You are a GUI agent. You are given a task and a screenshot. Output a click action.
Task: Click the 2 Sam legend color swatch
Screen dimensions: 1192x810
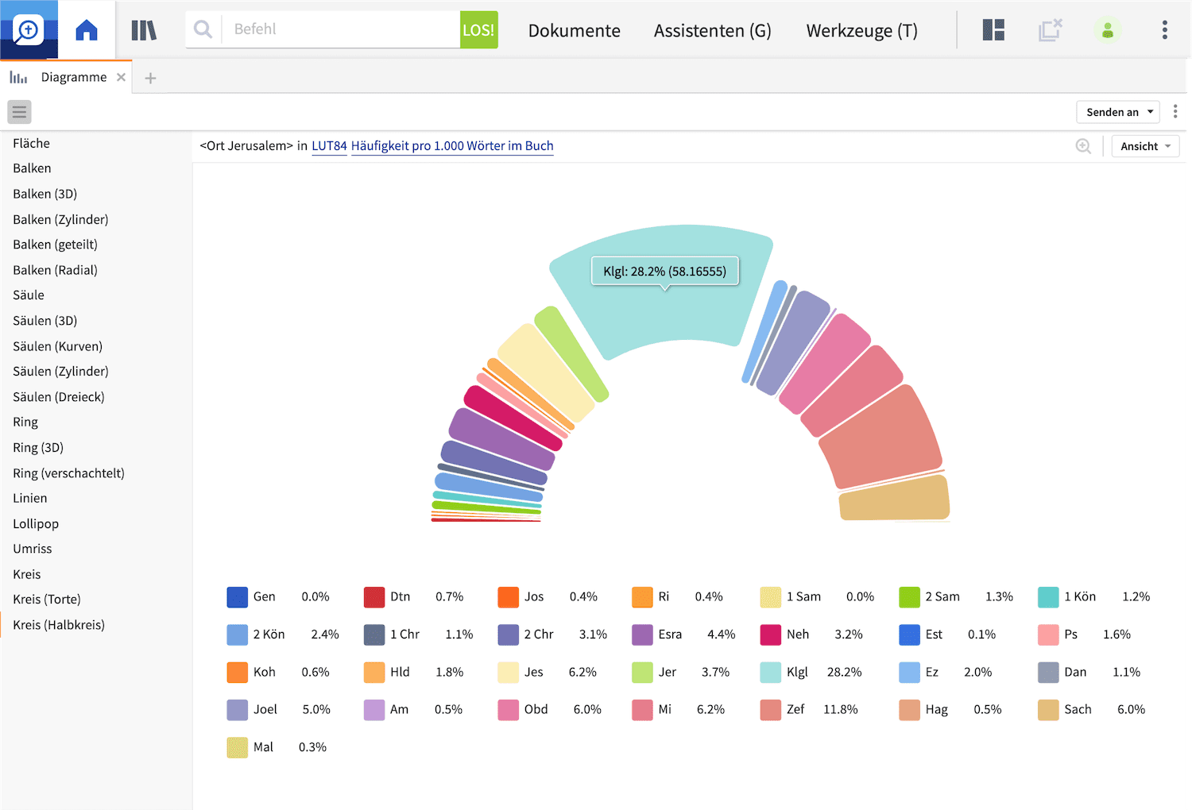point(909,597)
